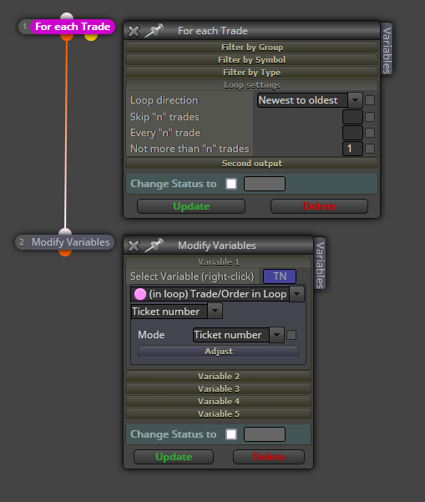
Task: Toggle checkbox next to Not more than "n" trades
Action: point(370,149)
